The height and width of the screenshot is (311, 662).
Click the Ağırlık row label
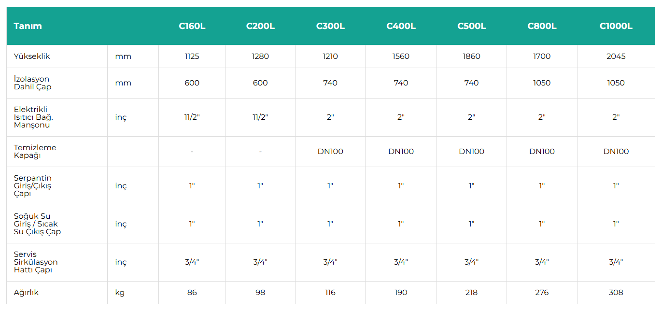[26, 293]
